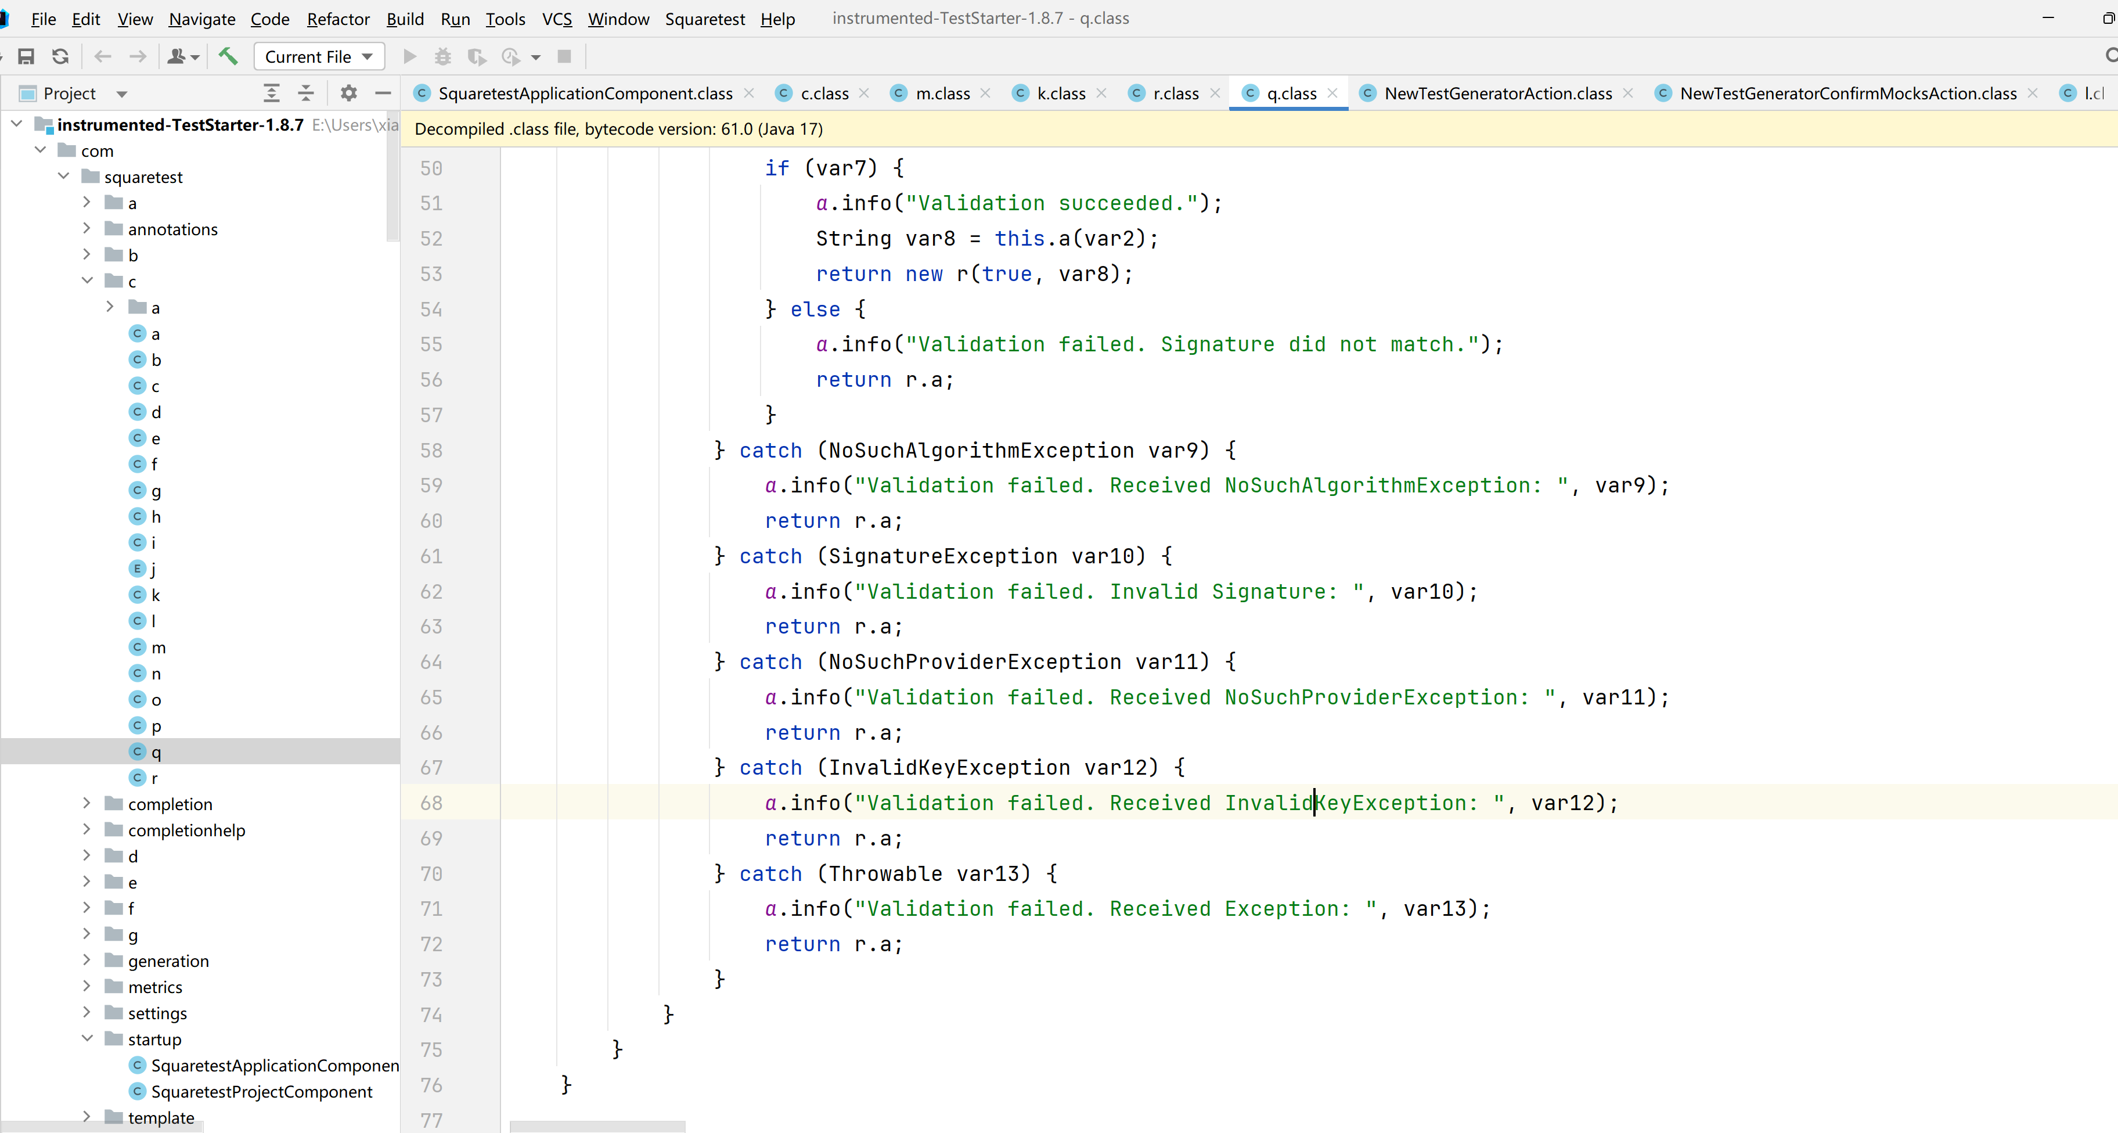Close the c.class tab
The width and height of the screenshot is (2118, 1133).
(864, 93)
